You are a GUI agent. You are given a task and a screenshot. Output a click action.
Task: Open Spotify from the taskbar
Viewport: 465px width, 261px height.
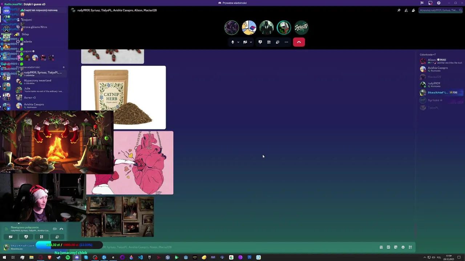click(68, 257)
